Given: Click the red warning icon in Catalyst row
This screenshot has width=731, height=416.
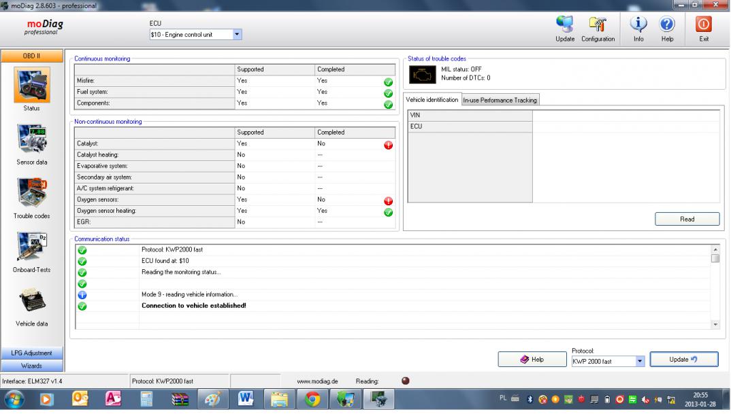Looking at the screenshot, I should pos(388,145).
